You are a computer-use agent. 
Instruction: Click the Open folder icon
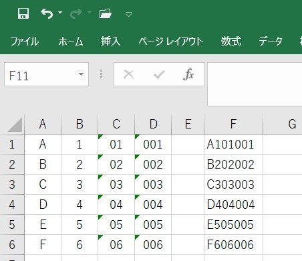pyautogui.click(x=105, y=13)
